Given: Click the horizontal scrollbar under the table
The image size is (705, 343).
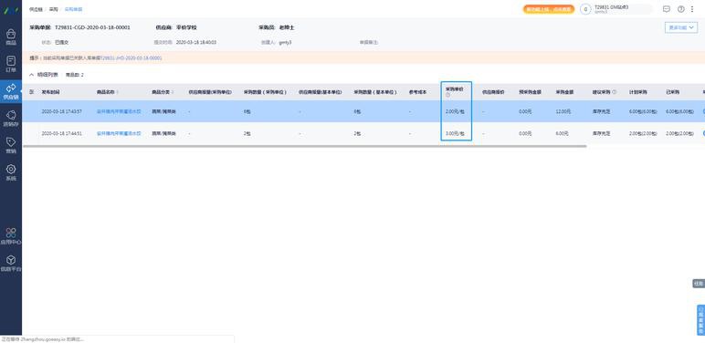Looking at the screenshot, I should [305, 146].
